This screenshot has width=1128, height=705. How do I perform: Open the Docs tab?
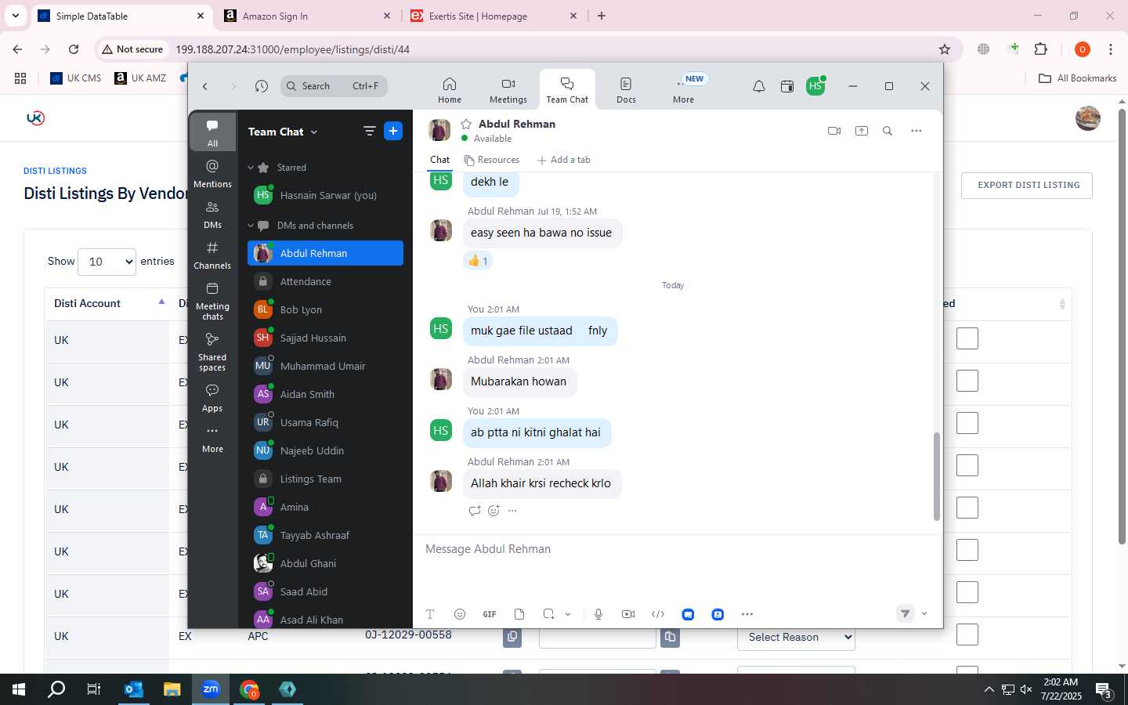(x=626, y=90)
